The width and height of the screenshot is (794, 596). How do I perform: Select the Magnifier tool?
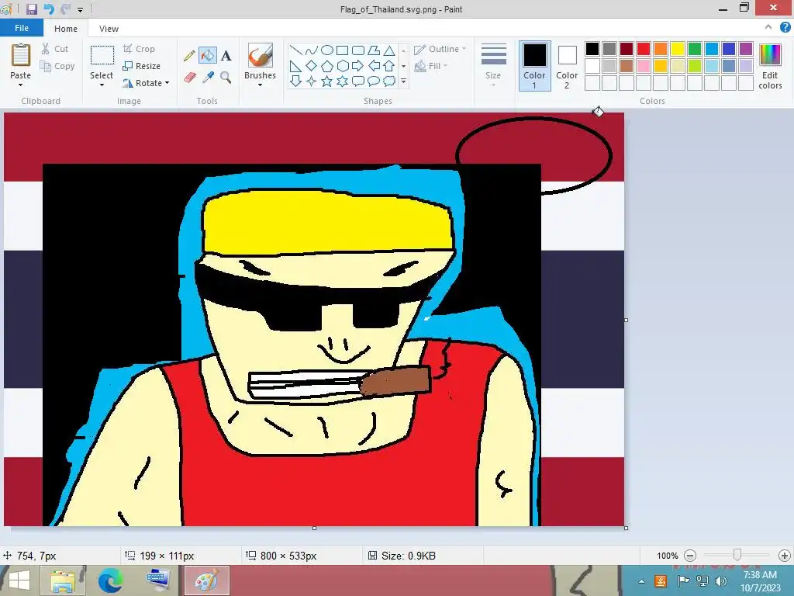(x=226, y=78)
